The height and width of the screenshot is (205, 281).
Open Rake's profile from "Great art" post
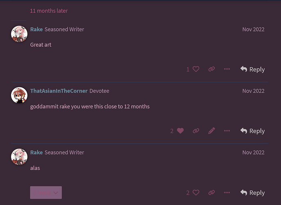(37, 29)
